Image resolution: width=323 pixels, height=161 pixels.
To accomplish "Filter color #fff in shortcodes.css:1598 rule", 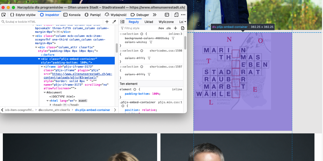I will click(149, 58).
